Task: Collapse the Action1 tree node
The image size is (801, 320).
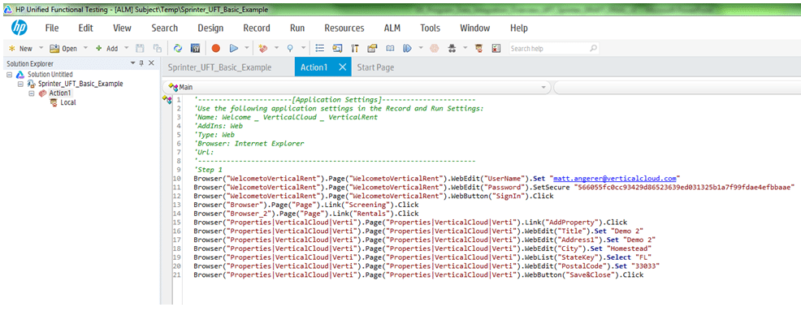Action: point(31,93)
